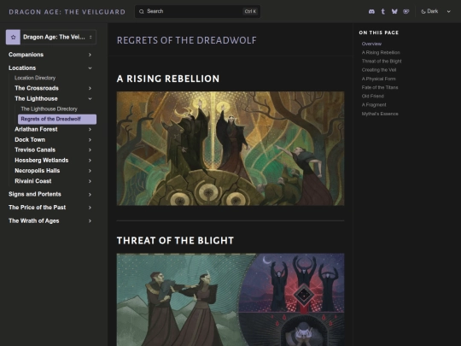Viewport: 461px width, 346px height.
Task: Click the Search input field
Action: [x=197, y=11]
